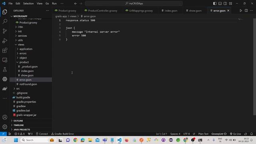Show errors and warnings in status bar
Screen dimensions: 256x144
(x=20, y=134)
